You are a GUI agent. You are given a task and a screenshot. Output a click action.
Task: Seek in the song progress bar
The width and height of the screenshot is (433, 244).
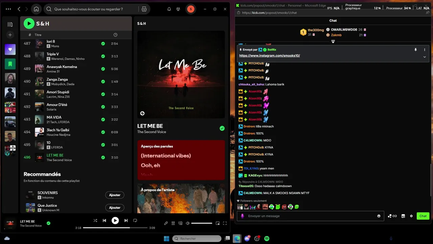[x=115, y=228]
